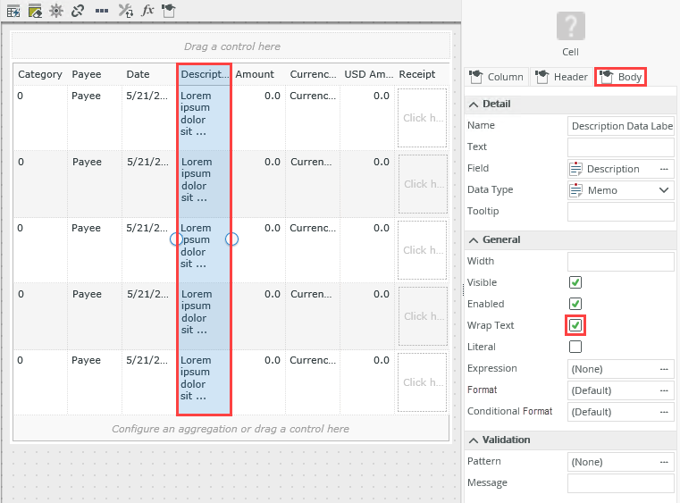Click the table-with-lightning-bolt toolbar icon
680x503 pixels.
[x=13, y=11]
